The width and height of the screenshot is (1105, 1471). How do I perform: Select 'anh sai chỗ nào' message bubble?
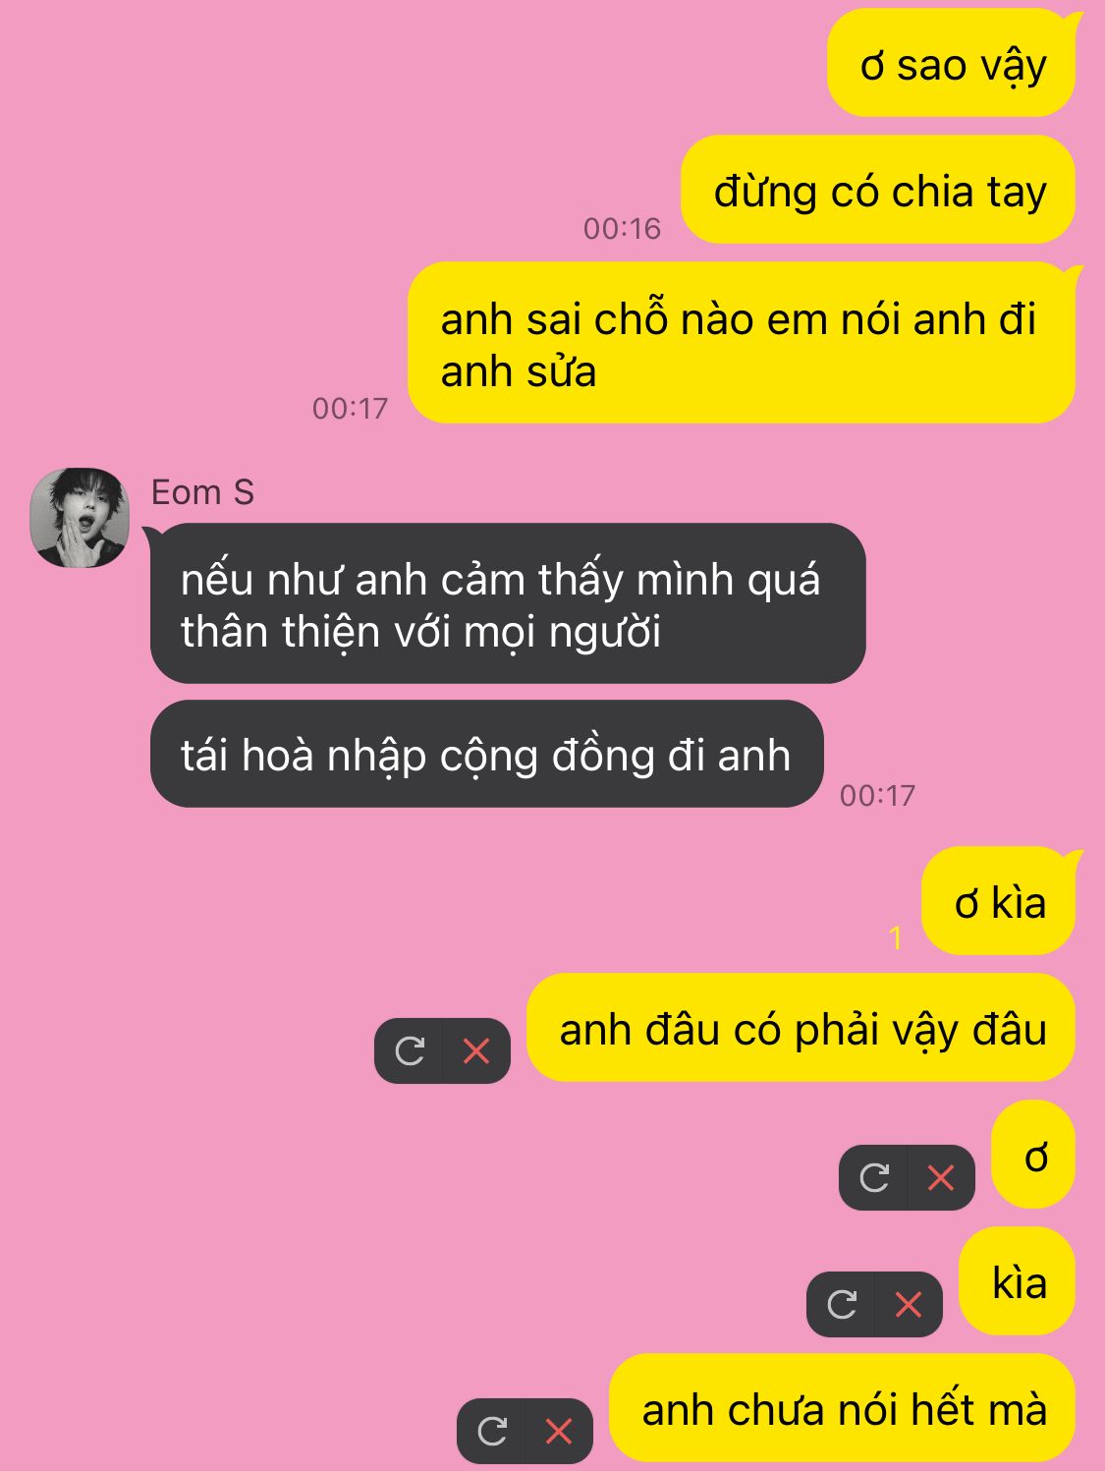tap(742, 343)
